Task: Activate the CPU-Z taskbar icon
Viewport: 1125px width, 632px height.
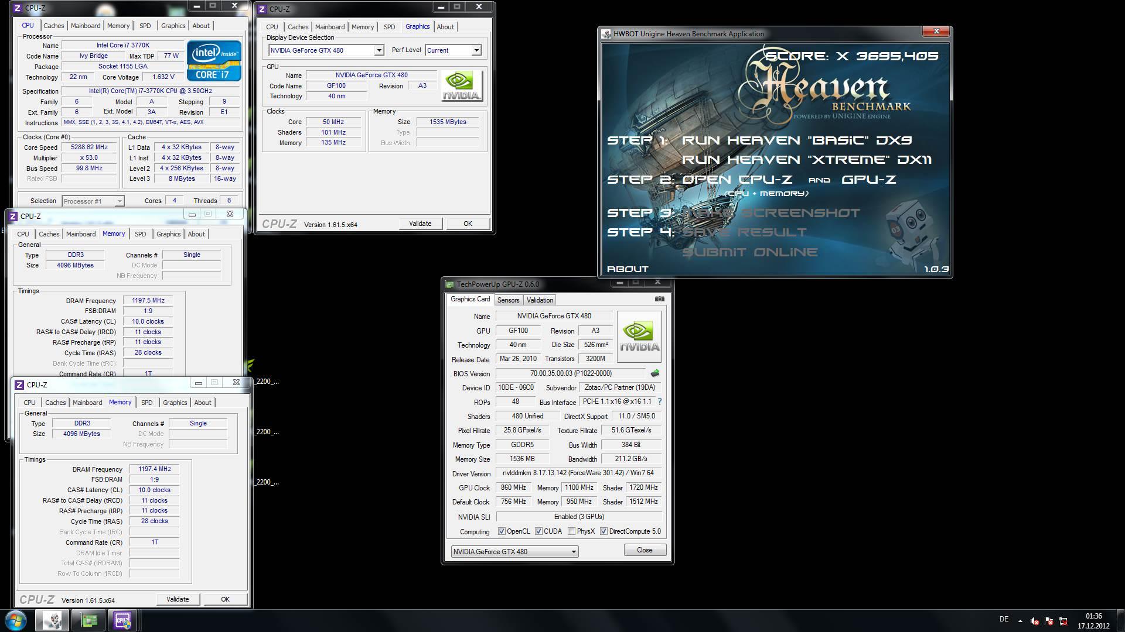Action: click(122, 620)
